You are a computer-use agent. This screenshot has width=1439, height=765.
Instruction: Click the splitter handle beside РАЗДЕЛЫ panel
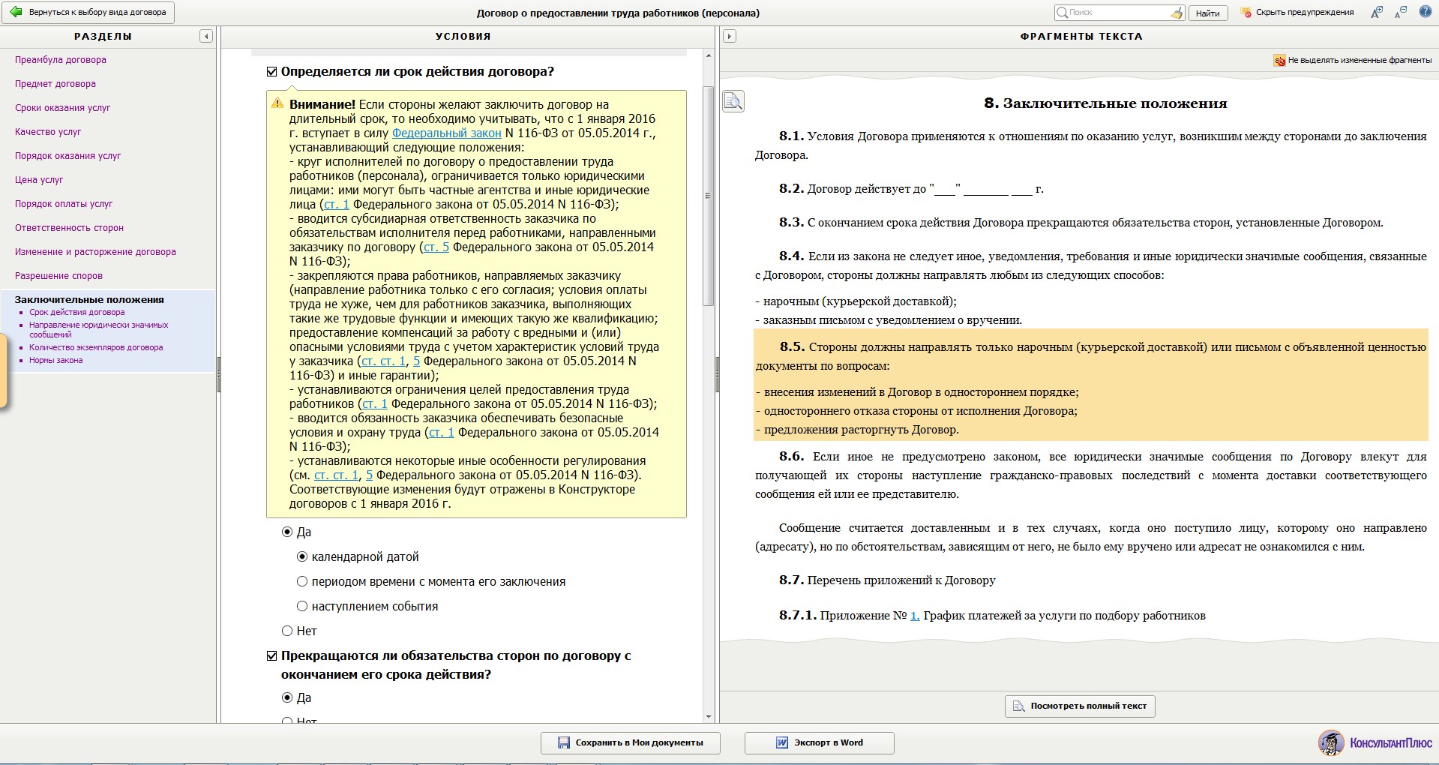click(x=218, y=375)
